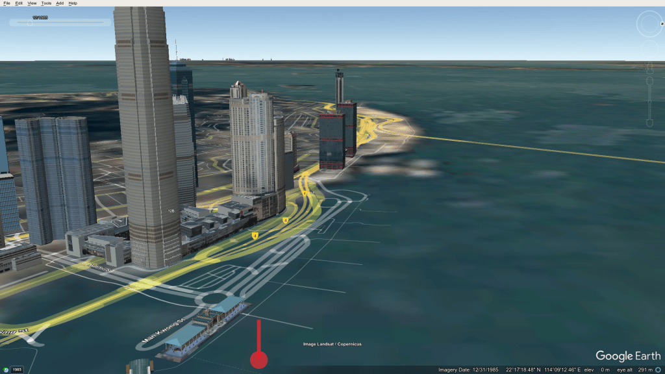Open the View menu

point(32,3)
